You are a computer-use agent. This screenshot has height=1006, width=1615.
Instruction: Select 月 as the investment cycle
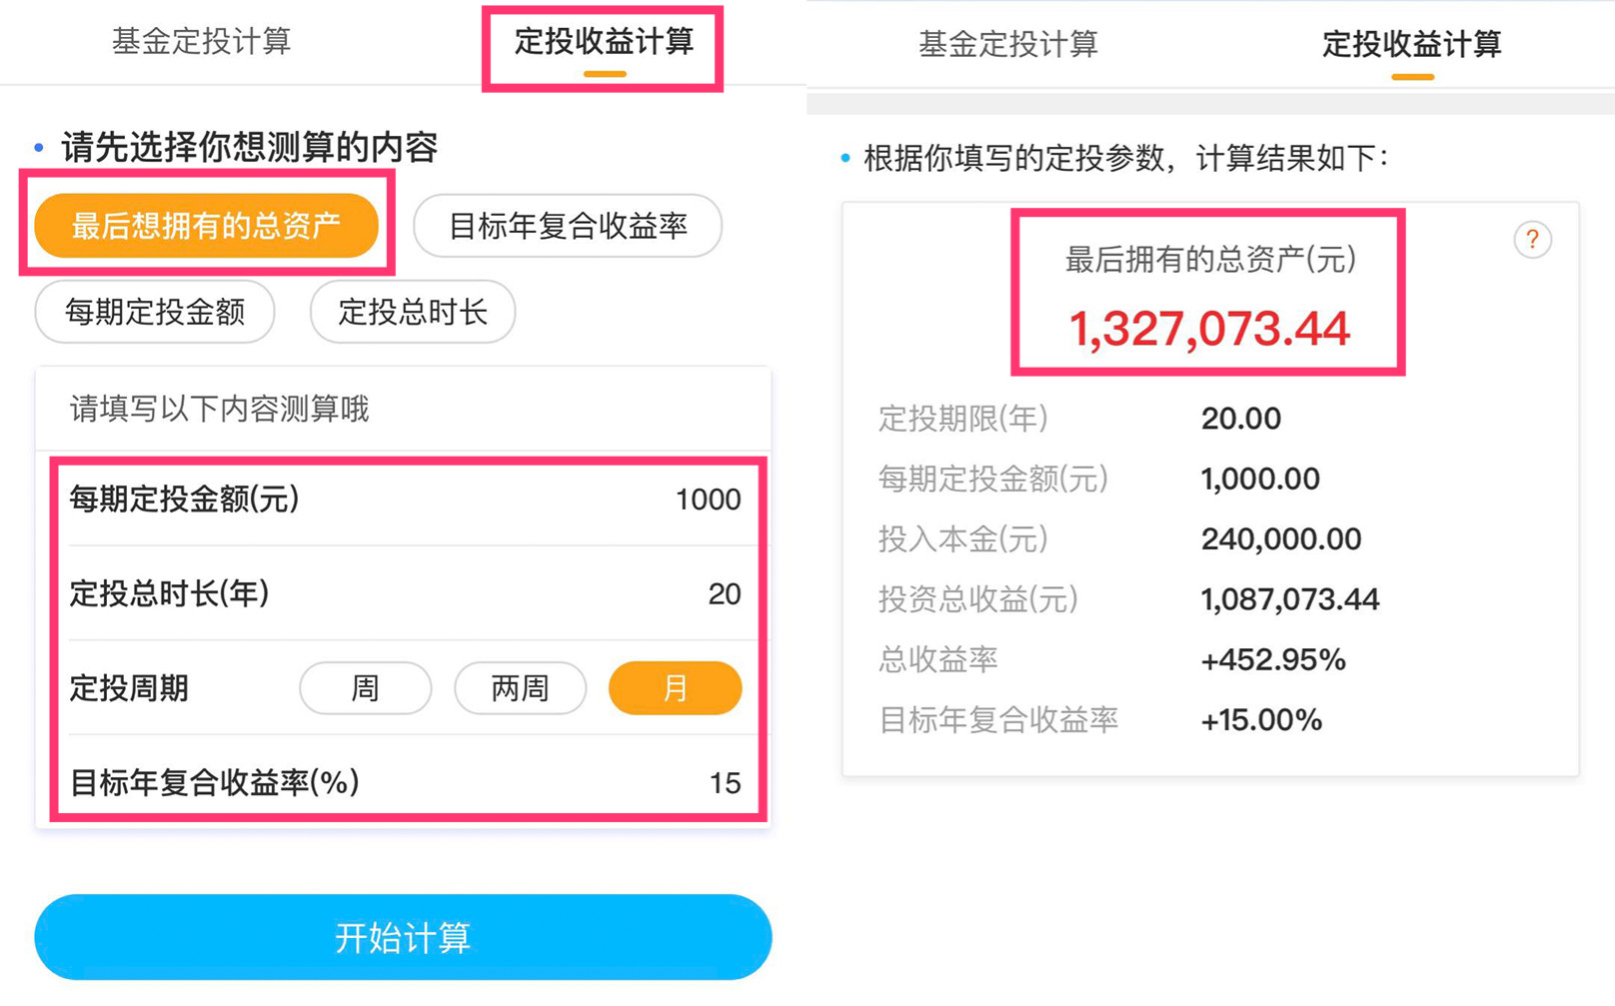click(675, 687)
